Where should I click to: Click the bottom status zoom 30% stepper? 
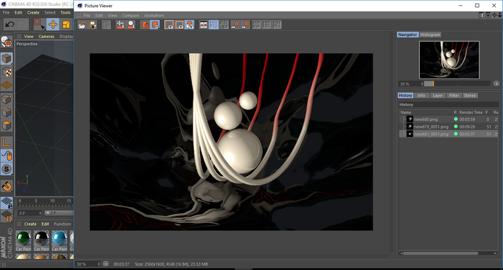(x=98, y=264)
